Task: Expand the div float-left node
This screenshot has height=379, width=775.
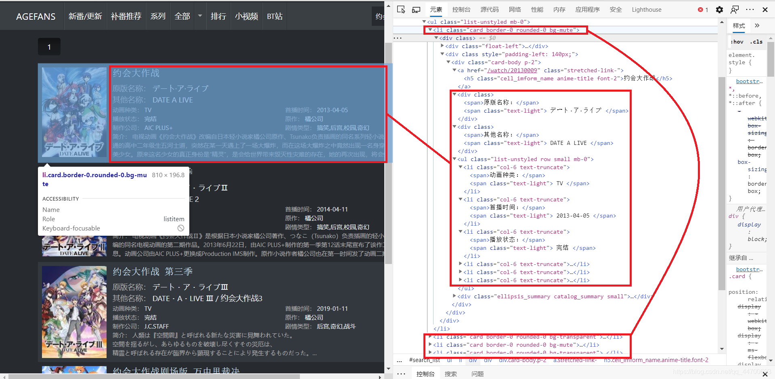Action: click(442, 46)
